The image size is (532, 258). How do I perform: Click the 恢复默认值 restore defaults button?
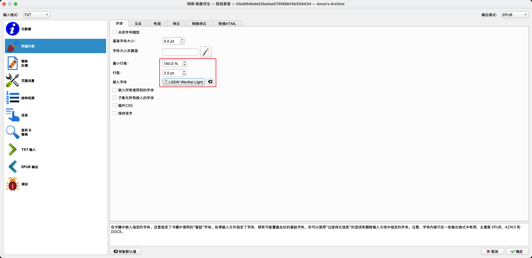point(125,251)
